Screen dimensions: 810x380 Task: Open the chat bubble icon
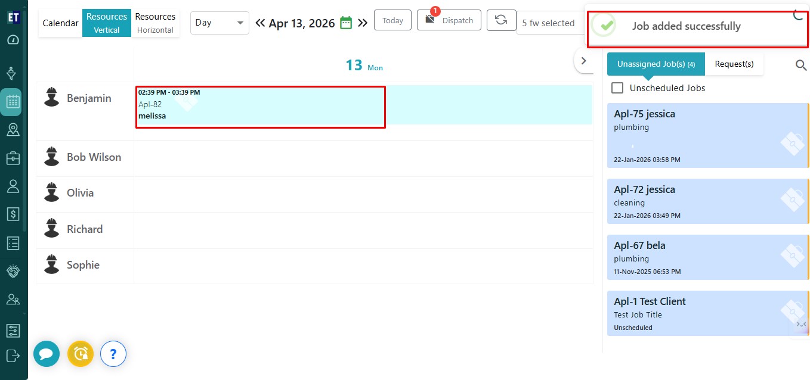(47, 354)
